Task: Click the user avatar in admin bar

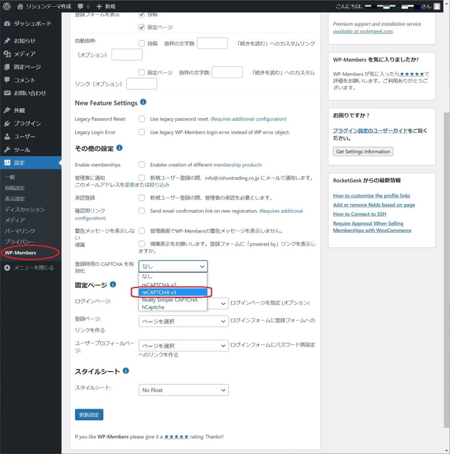Action: 437,6
